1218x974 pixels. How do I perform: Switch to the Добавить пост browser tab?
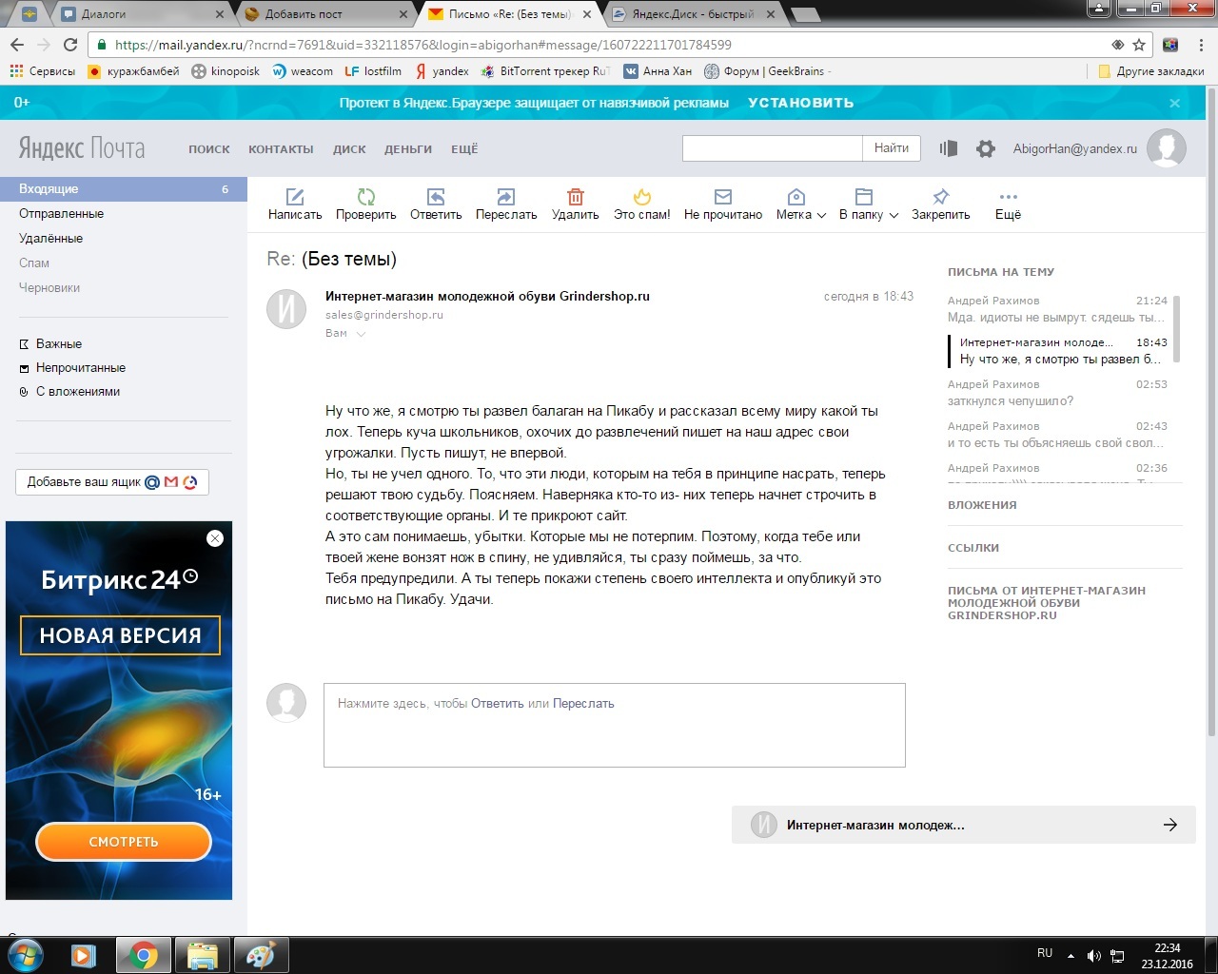click(324, 14)
